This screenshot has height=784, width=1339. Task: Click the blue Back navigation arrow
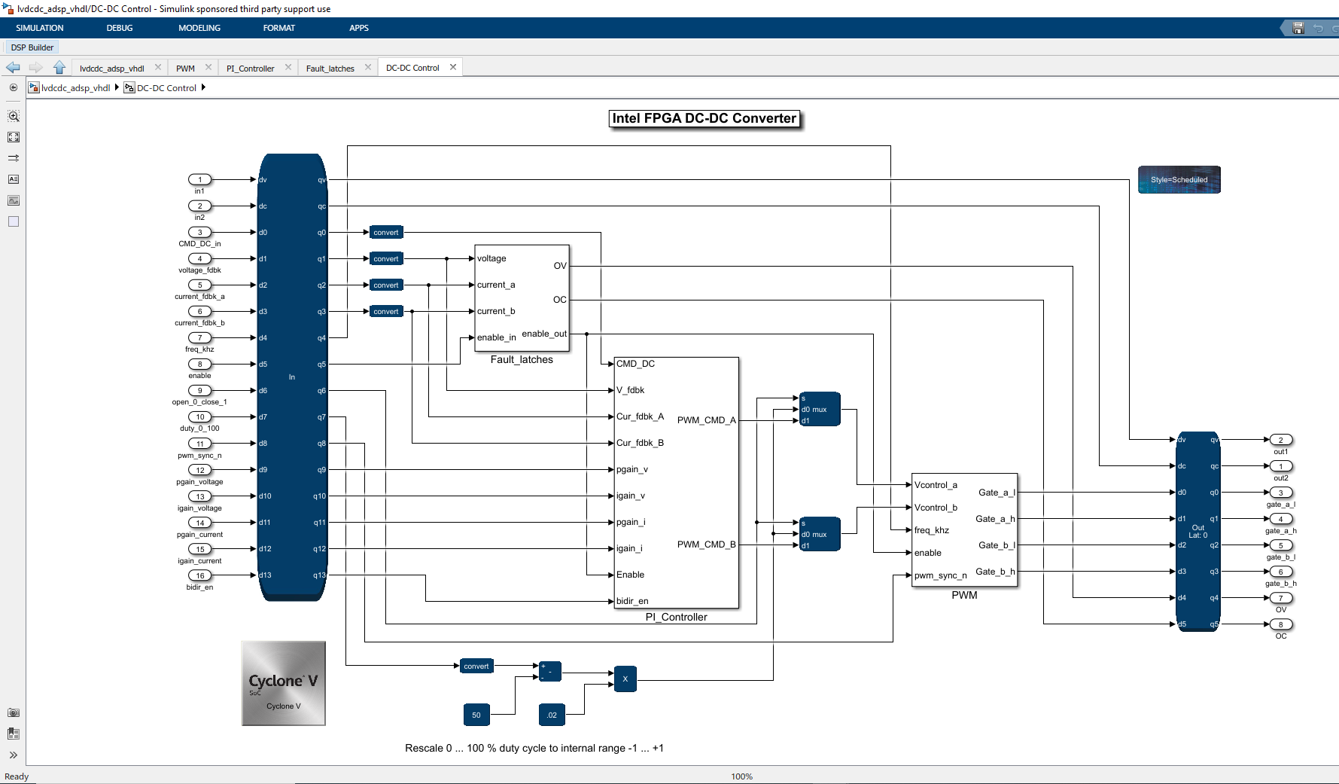14,68
